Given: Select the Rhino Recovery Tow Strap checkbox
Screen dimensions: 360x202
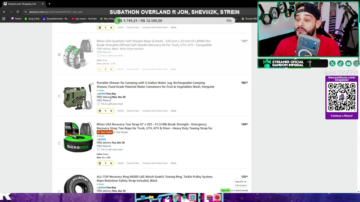Looking at the screenshot, I should [x=59, y=143].
